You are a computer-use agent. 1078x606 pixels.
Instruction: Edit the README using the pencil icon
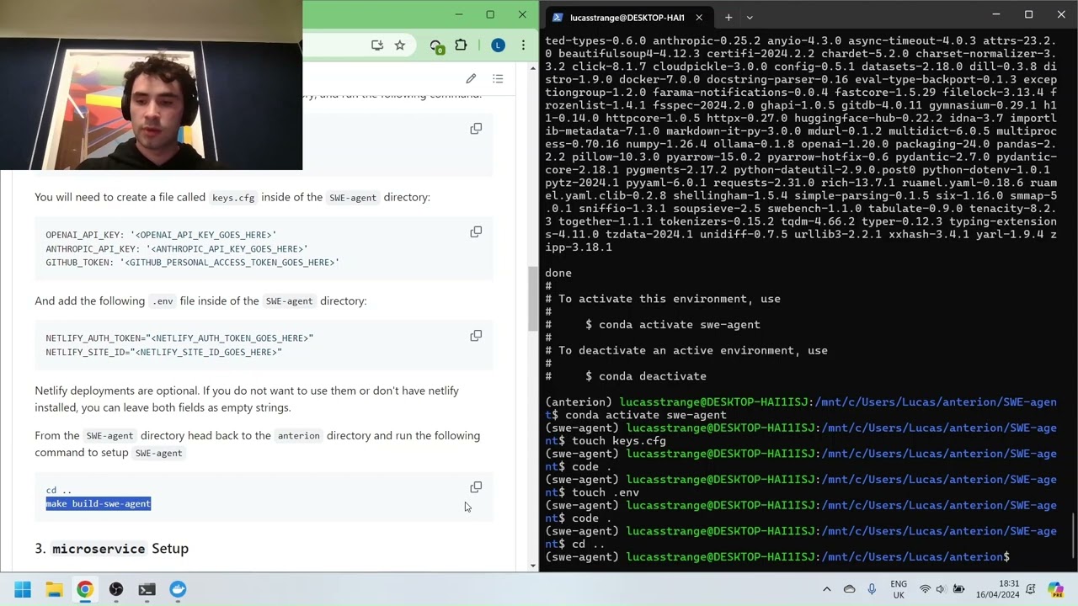[471, 78]
